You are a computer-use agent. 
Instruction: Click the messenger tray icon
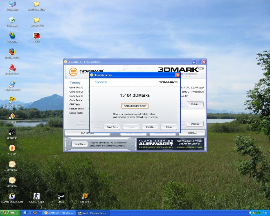tap(254, 213)
